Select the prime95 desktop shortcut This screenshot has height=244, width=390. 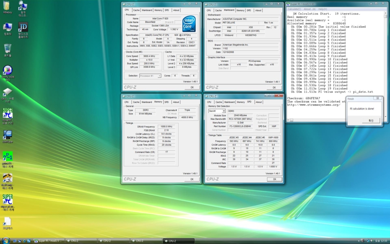[8, 160]
